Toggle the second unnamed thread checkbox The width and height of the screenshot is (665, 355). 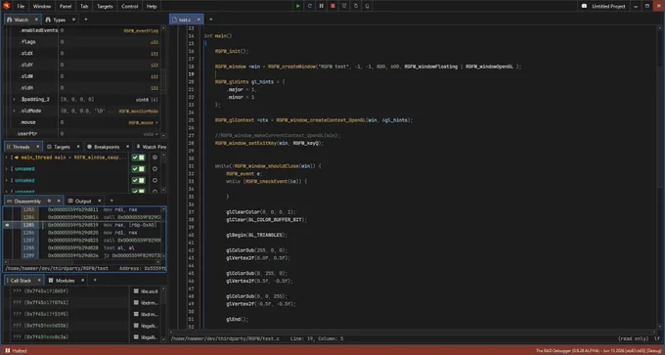click(x=138, y=180)
